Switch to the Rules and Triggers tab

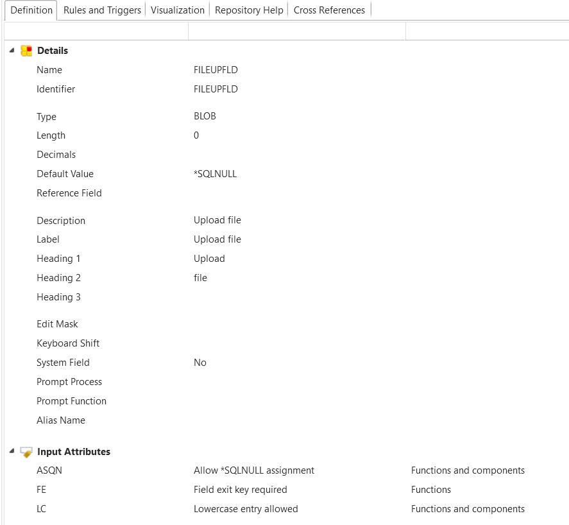click(x=101, y=10)
